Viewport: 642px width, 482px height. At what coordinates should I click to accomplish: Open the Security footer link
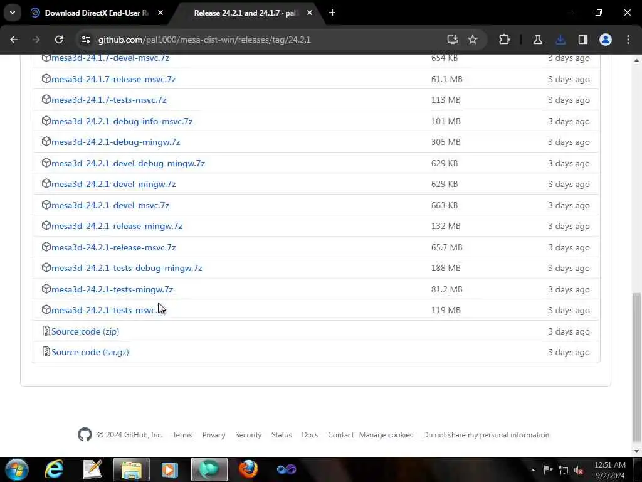pyautogui.click(x=248, y=435)
